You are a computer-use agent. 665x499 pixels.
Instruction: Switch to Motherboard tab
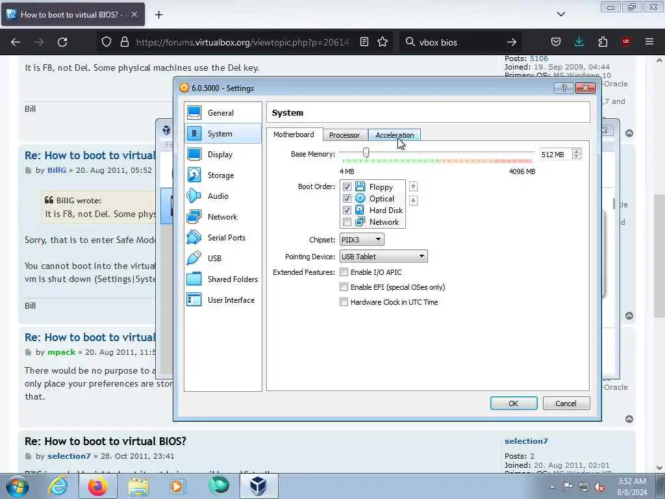click(x=294, y=134)
